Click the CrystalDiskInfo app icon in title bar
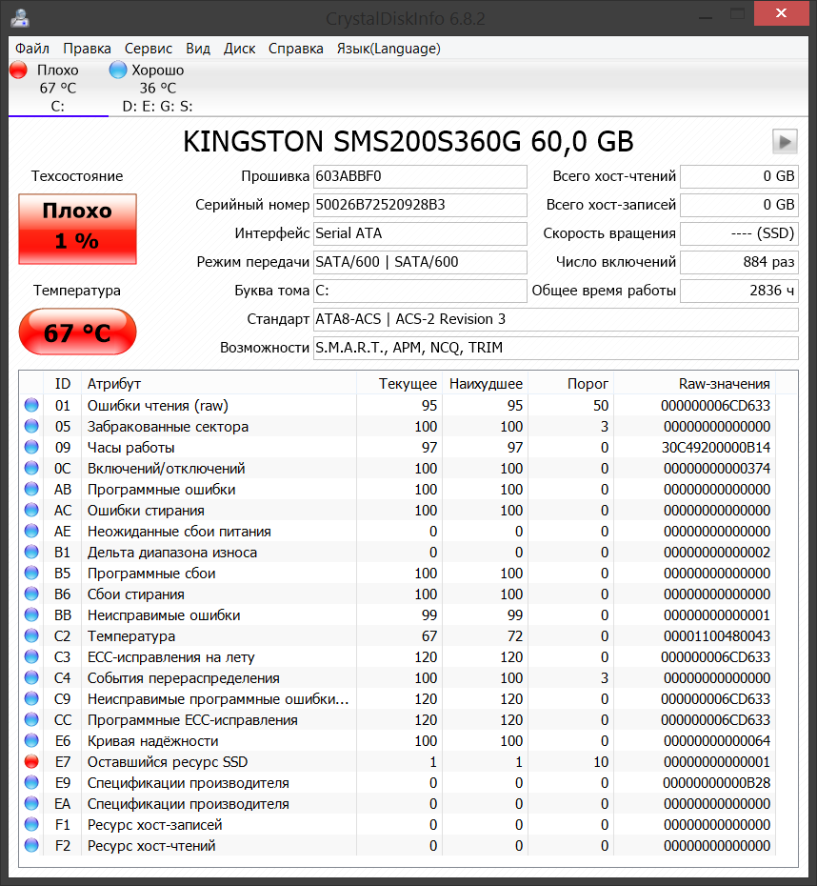This screenshot has width=817, height=886. click(x=20, y=18)
